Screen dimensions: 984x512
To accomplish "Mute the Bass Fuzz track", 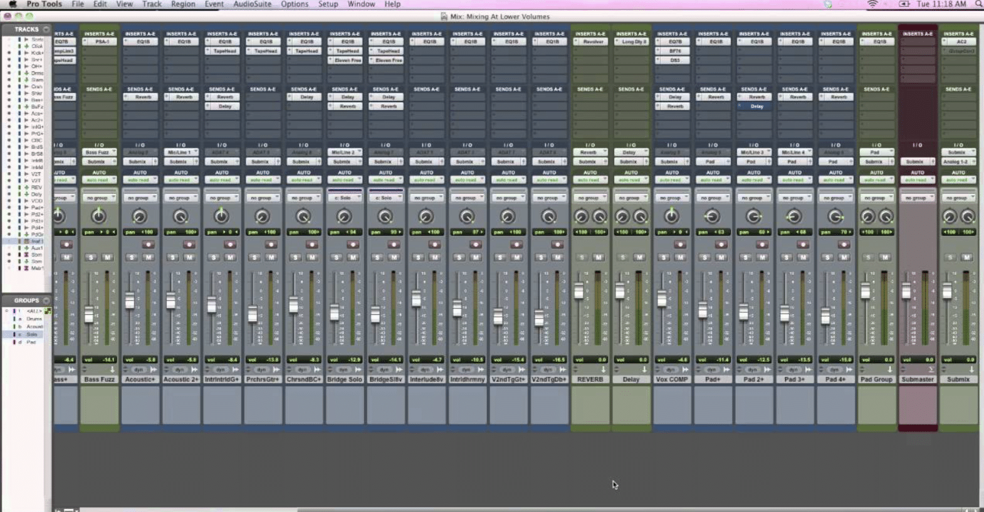I will click(107, 257).
